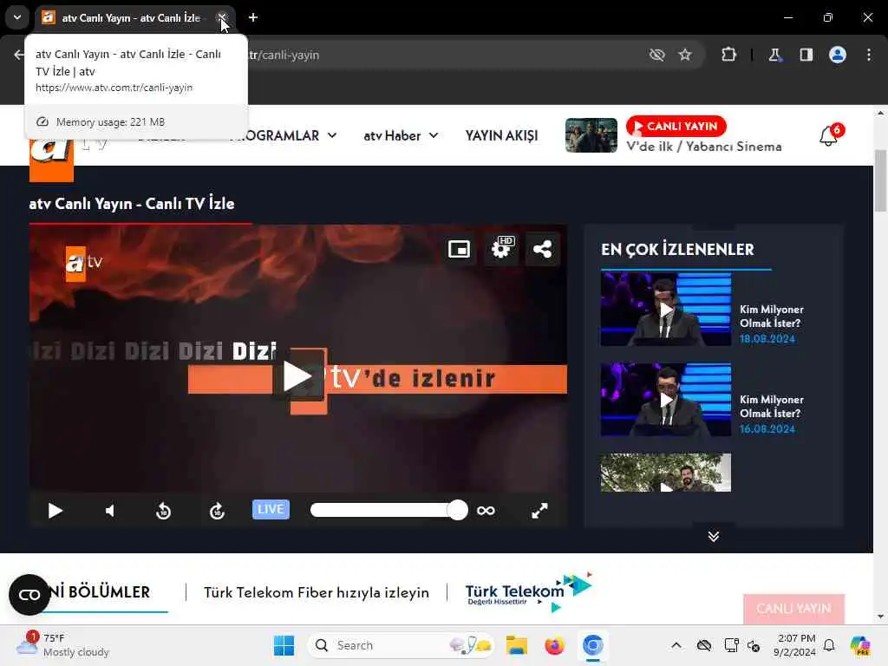Click the seek bar slider handle
This screenshot has height=666, width=888.
point(457,510)
